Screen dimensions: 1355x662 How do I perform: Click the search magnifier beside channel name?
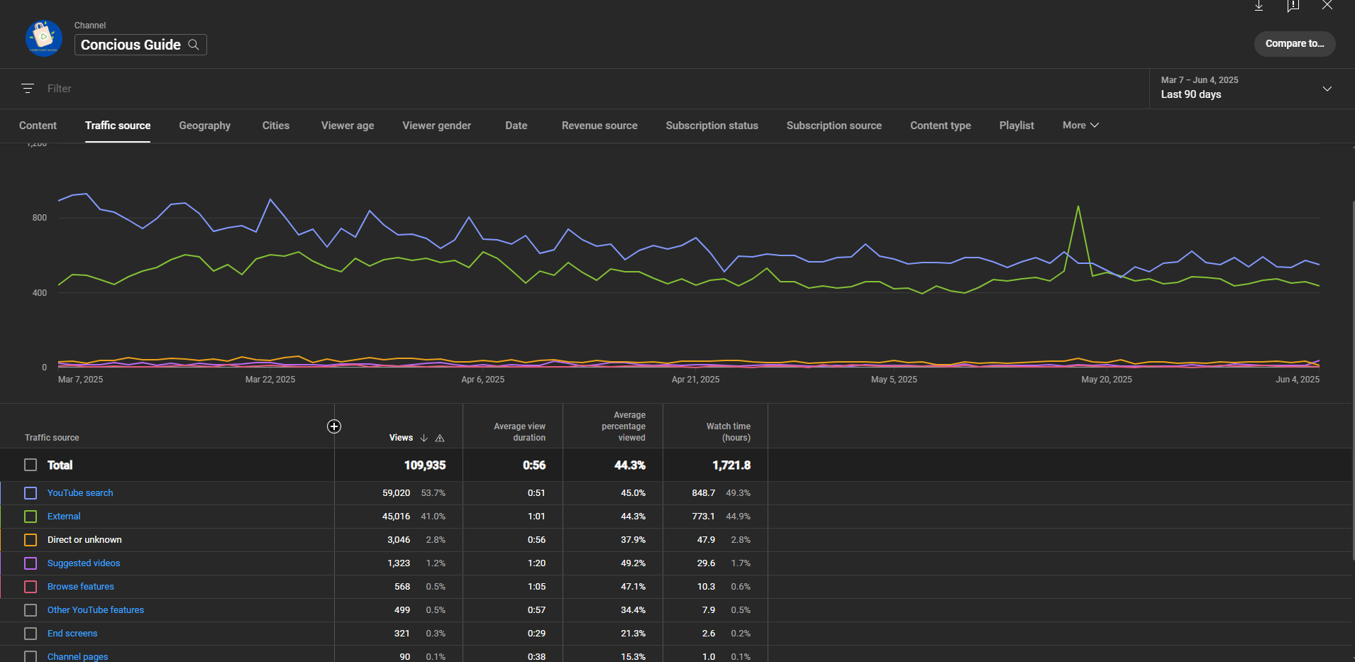[194, 45]
